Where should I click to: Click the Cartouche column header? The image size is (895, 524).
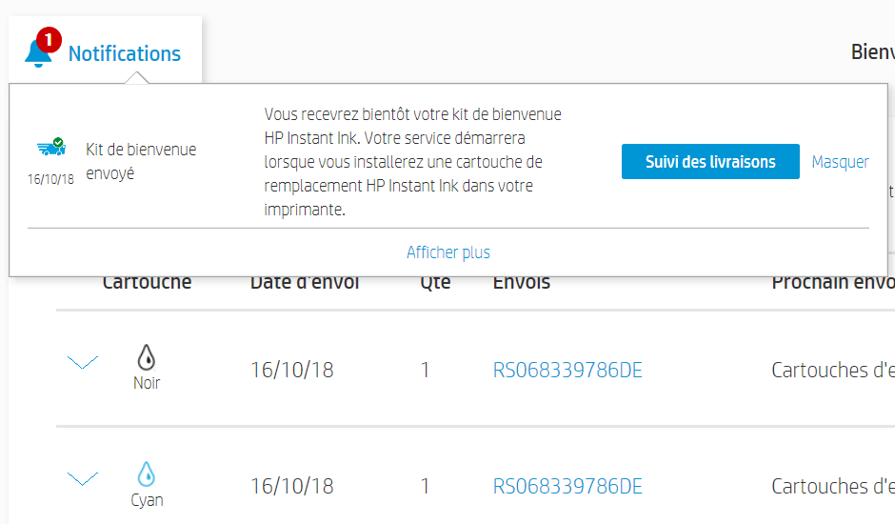(x=147, y=283)
